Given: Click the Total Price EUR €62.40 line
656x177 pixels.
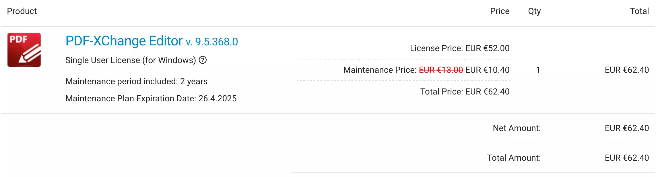Looking at the screenshot, I should click(465, 92).
